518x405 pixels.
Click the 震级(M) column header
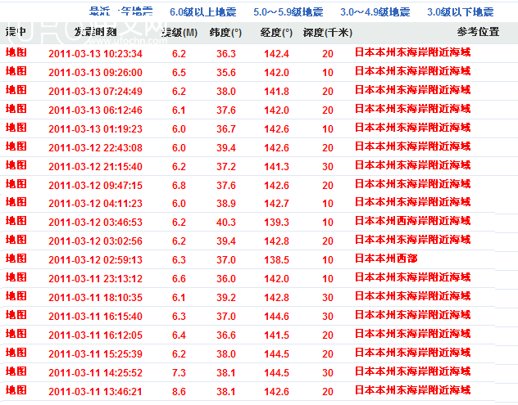tap(179, 33)
